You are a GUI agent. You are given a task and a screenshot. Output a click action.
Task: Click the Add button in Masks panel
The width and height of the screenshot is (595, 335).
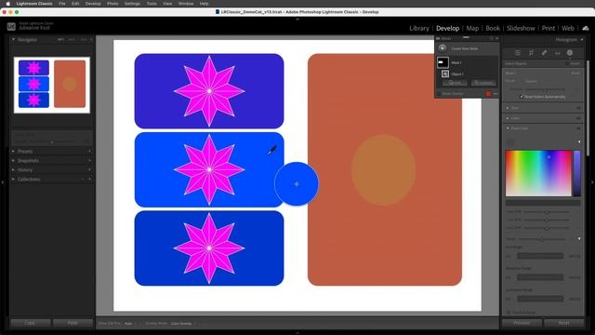coord(455,83)
